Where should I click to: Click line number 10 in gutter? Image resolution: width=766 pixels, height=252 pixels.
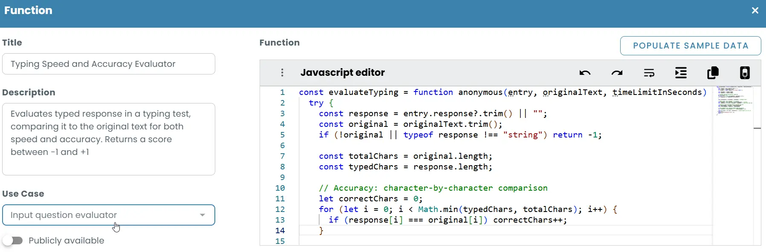[280, 188]
